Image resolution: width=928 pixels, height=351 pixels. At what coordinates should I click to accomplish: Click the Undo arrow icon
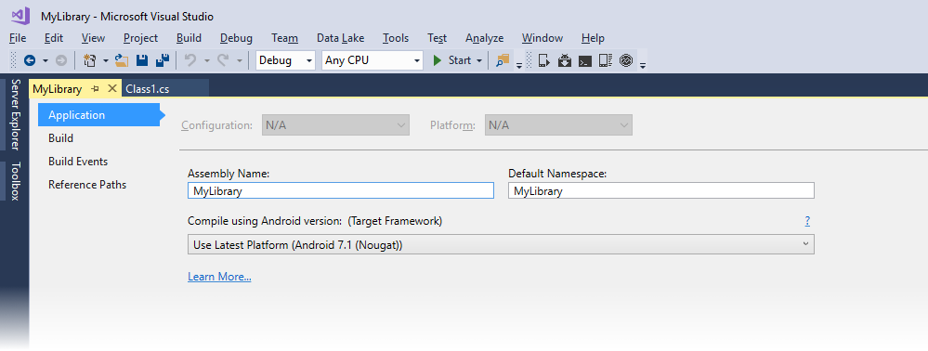(190, 60)
